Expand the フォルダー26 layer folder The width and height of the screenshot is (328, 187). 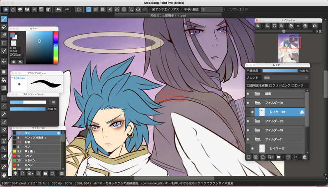point(258,121)
